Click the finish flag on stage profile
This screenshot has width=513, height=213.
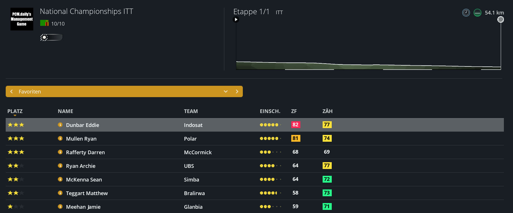pos(500,20)
